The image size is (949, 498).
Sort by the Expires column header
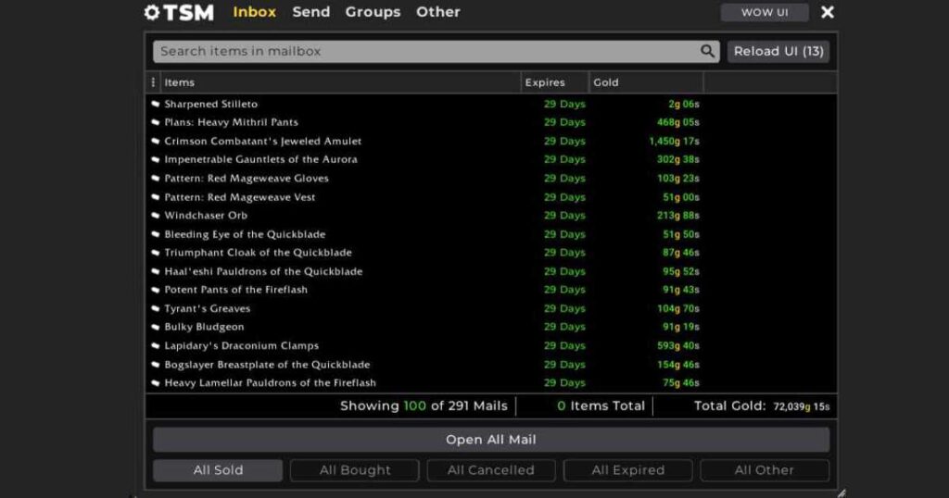point(545,82)
